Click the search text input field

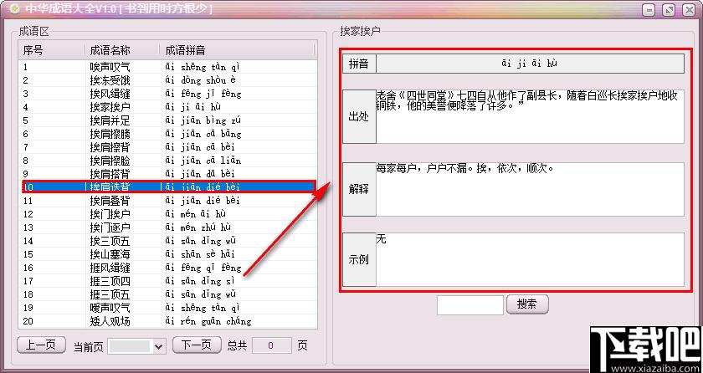pos(470,305)
